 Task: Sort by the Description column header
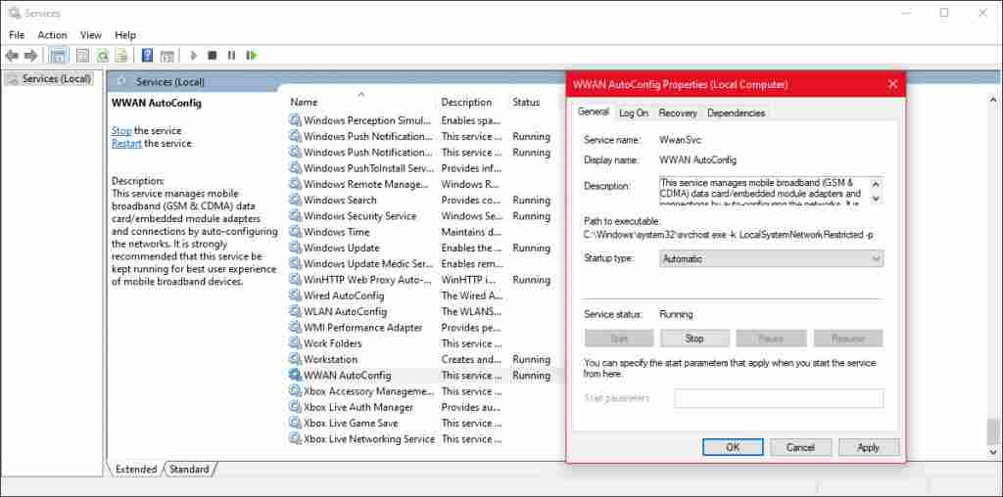pos(466,102)
